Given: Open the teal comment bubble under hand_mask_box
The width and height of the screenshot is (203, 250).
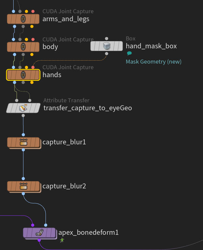Looking at the screenshot, I should tap(129, 53).
